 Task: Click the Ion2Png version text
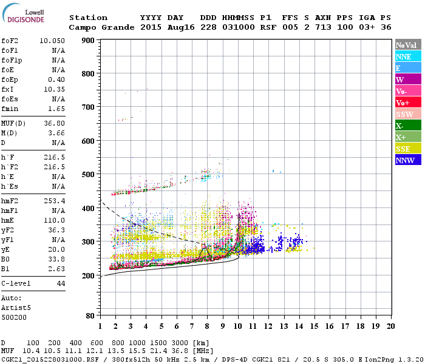[x=394, y=359]
